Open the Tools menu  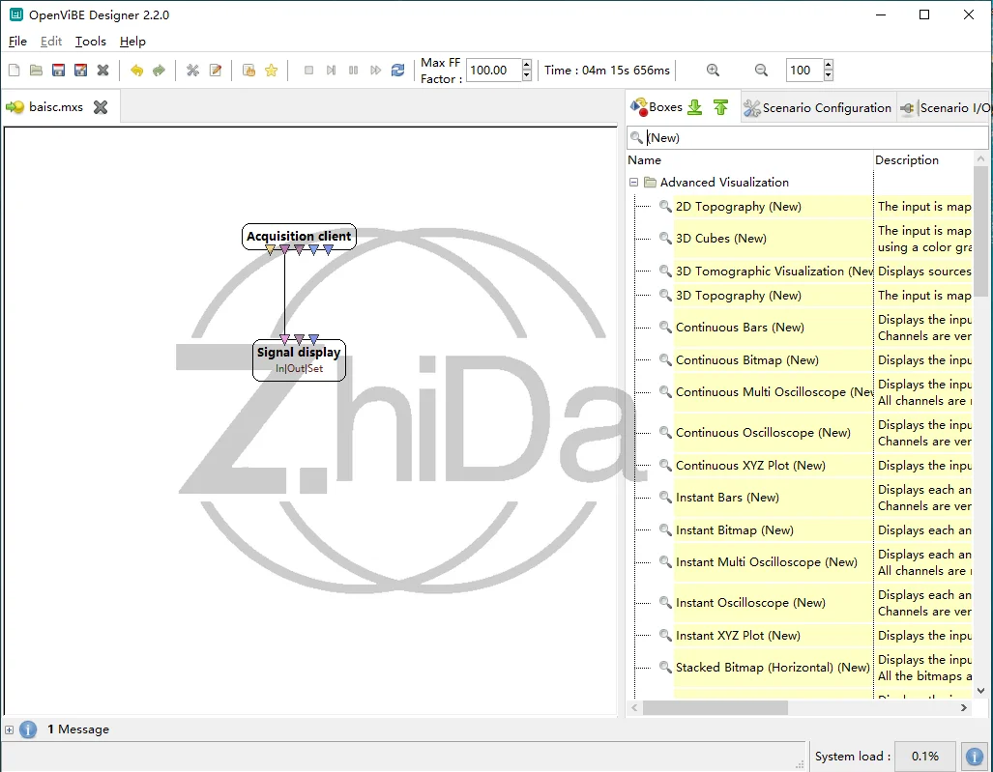[91, 42]
